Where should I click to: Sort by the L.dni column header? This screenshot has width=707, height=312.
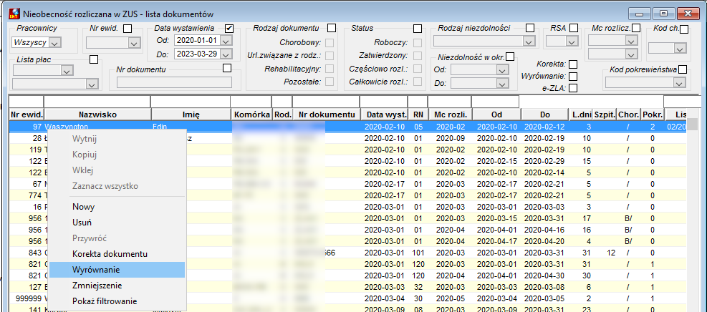coord(579,114)
